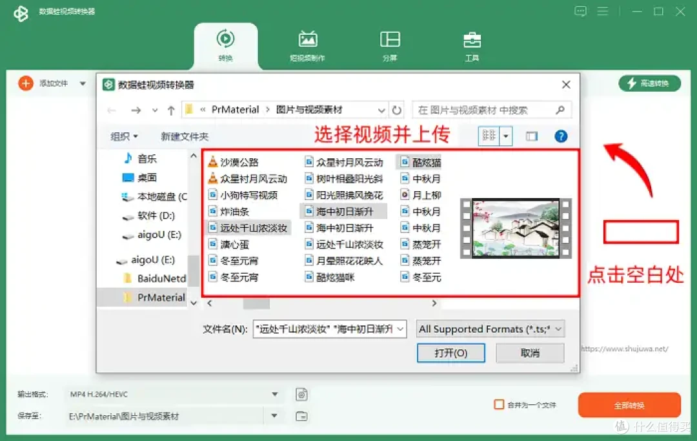Toggle 合并为一个文件 checkbox
Screen dimensions: 697x441
coord(499,405)
